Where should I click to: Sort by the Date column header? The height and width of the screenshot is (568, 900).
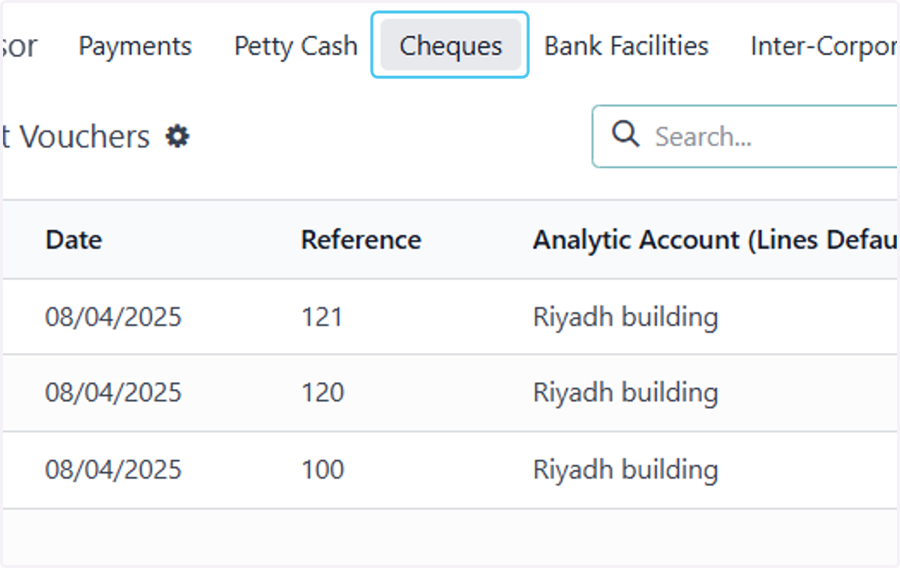(73, 240)
